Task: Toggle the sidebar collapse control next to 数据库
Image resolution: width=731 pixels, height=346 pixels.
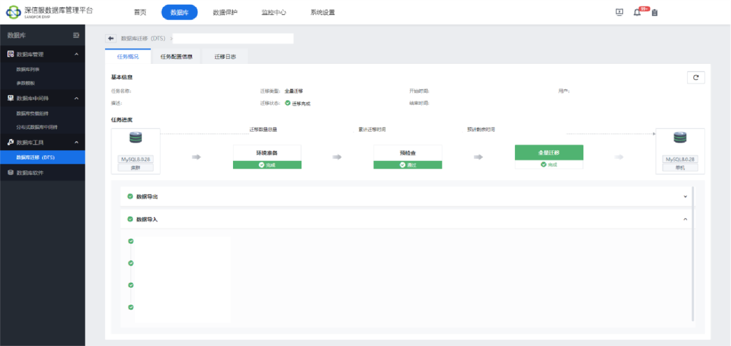Action: coord(77,35)
